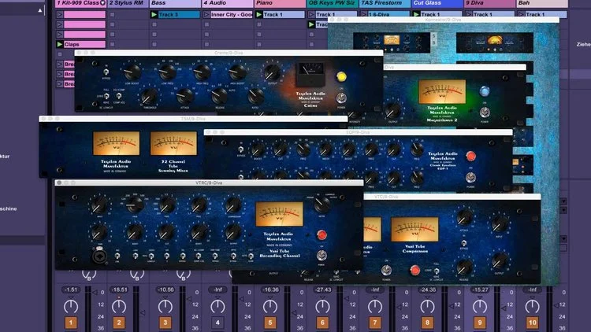
Task: Launch the 1 6-Diva clip on TAS Firestorm
Action: [364, 15]
